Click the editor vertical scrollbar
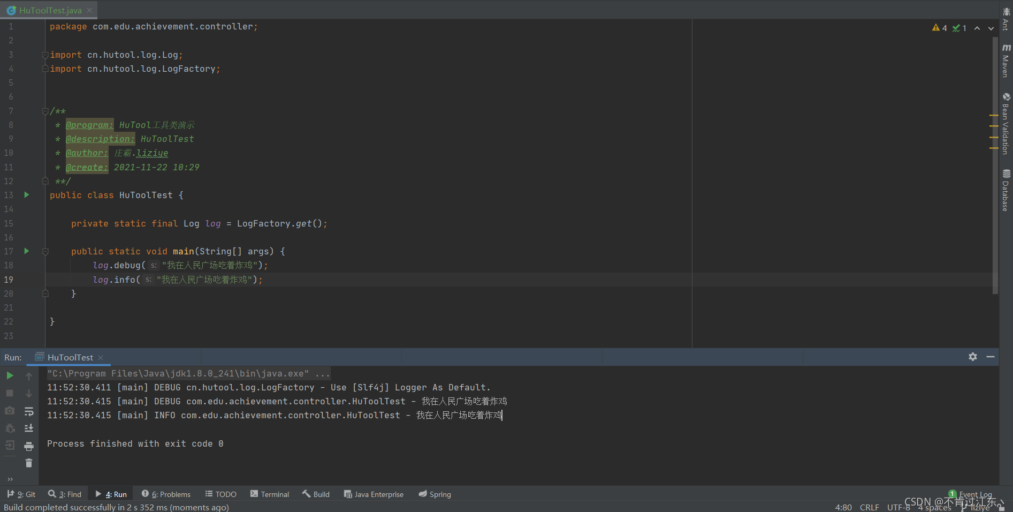 point(995,166)
